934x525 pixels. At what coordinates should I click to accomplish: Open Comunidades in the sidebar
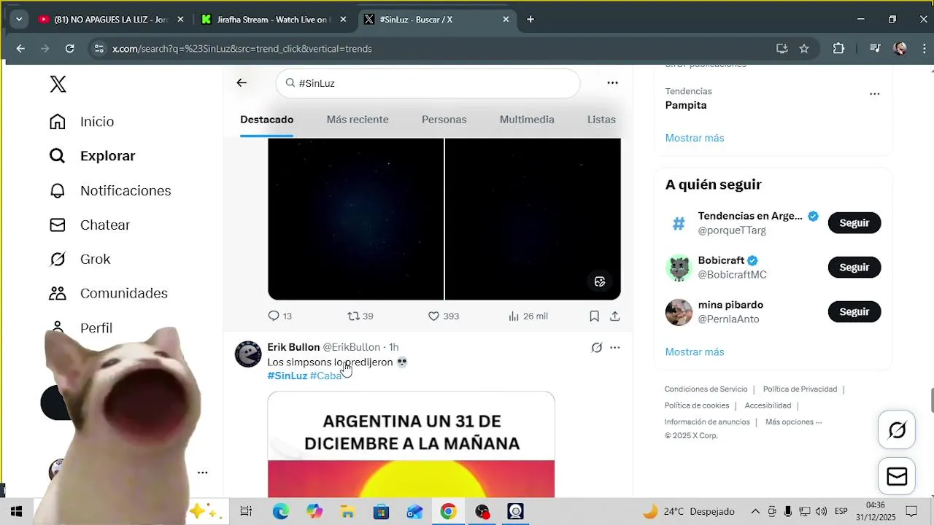[x=124, y=293]
